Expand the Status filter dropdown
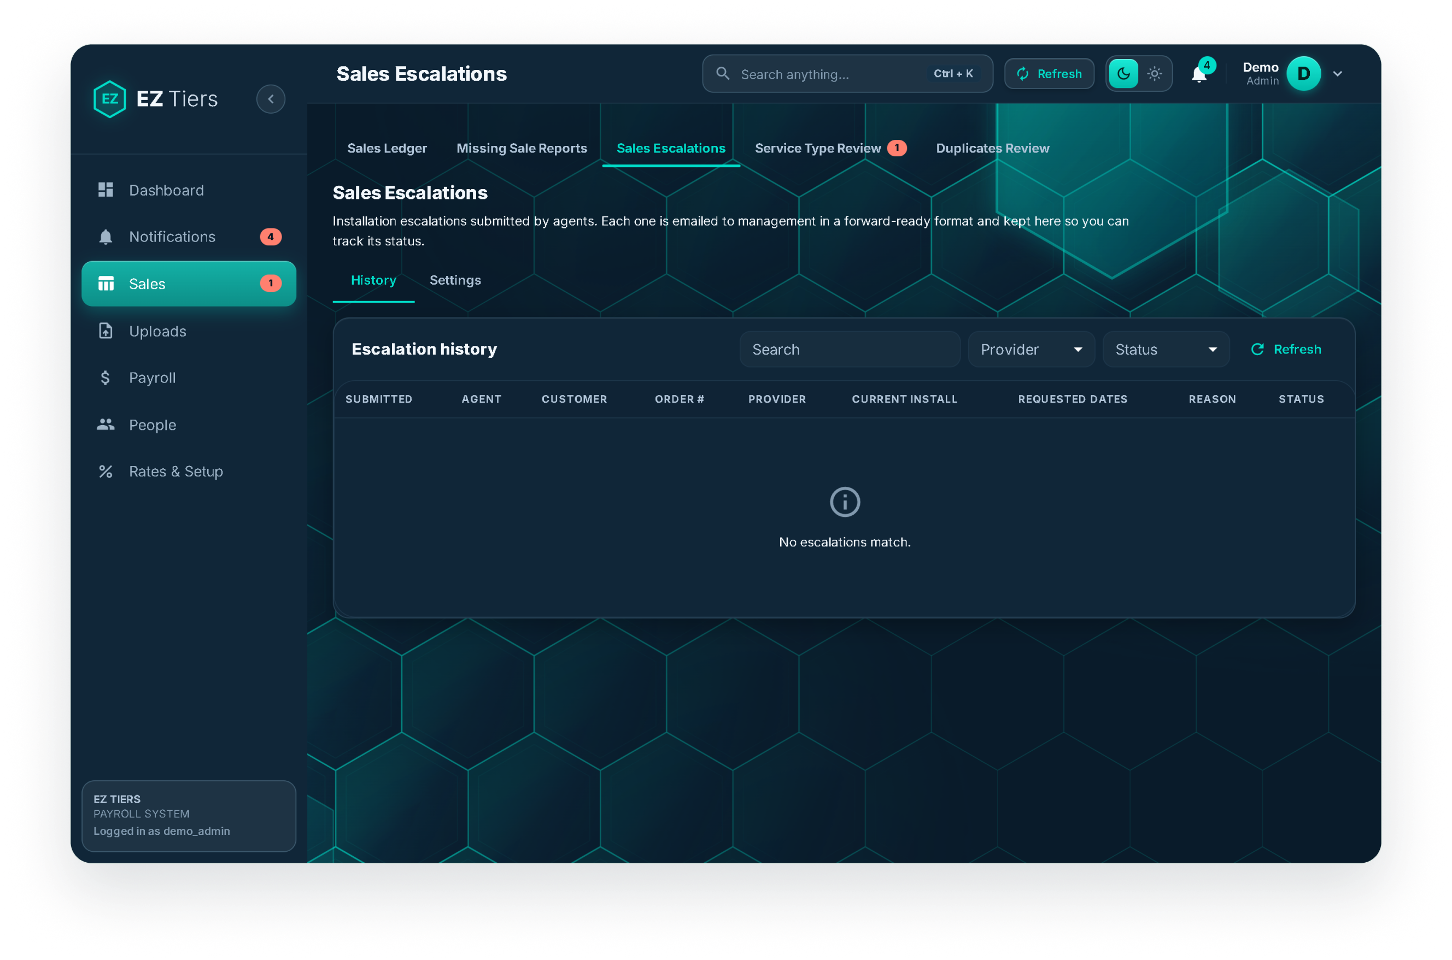The height and width of the screenshot is (960, 1452). click(1166, 350)
